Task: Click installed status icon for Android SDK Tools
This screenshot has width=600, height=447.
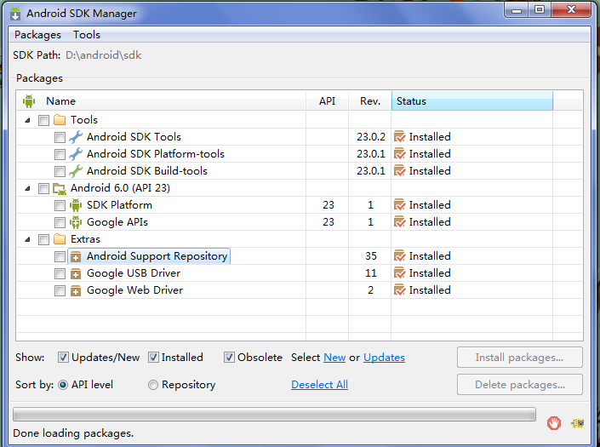Action: coord(399,136)
